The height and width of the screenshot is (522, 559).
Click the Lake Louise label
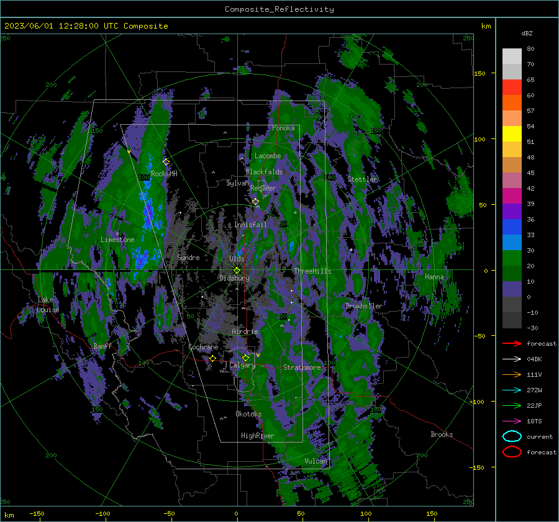[48, 305]
